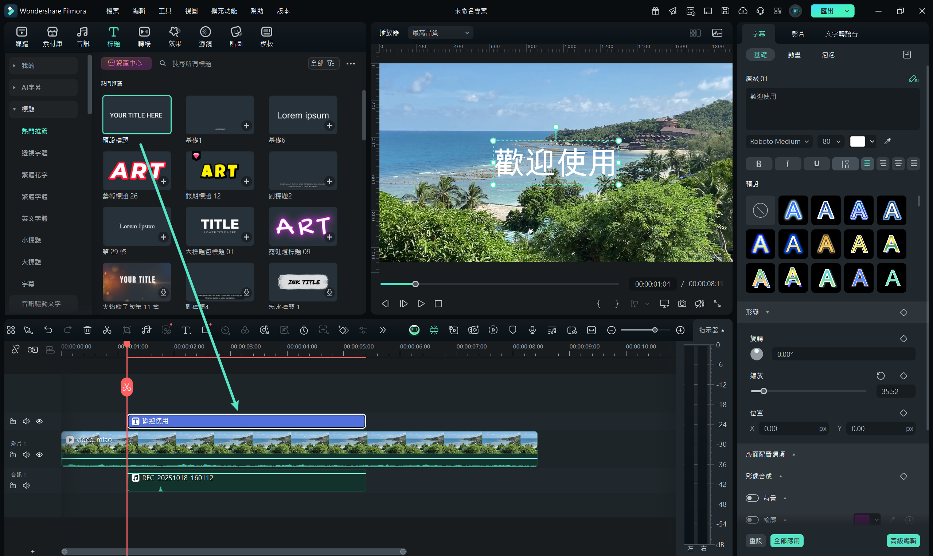
Task: Click the split scissors icon in timeline toolbar
Action: (107, 330)
